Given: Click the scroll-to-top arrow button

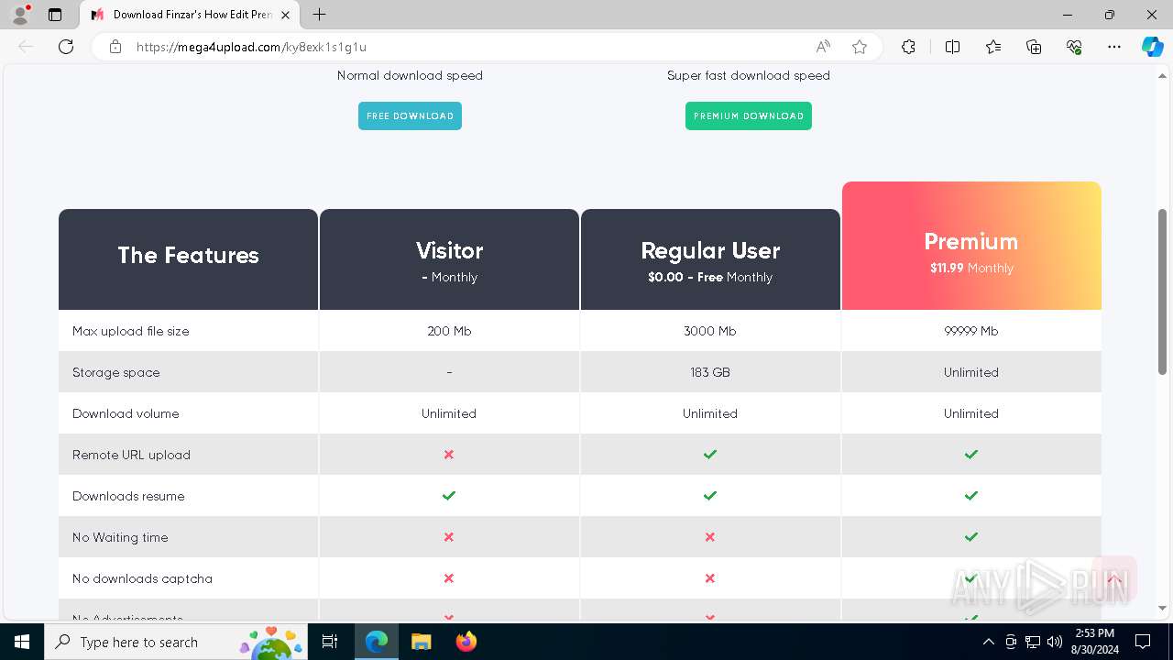Looking at the screenshot, I should point(1114,578).
